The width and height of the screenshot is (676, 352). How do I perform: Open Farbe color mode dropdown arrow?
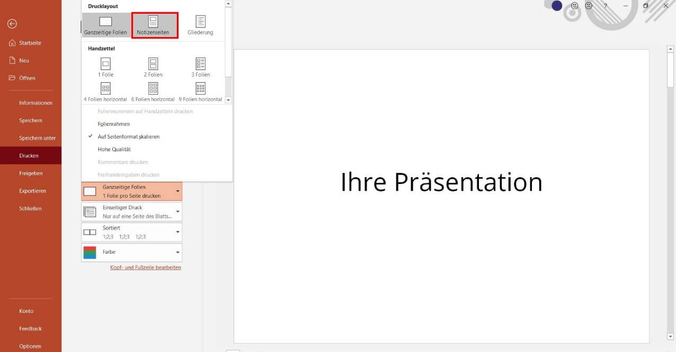coord(177,253)
